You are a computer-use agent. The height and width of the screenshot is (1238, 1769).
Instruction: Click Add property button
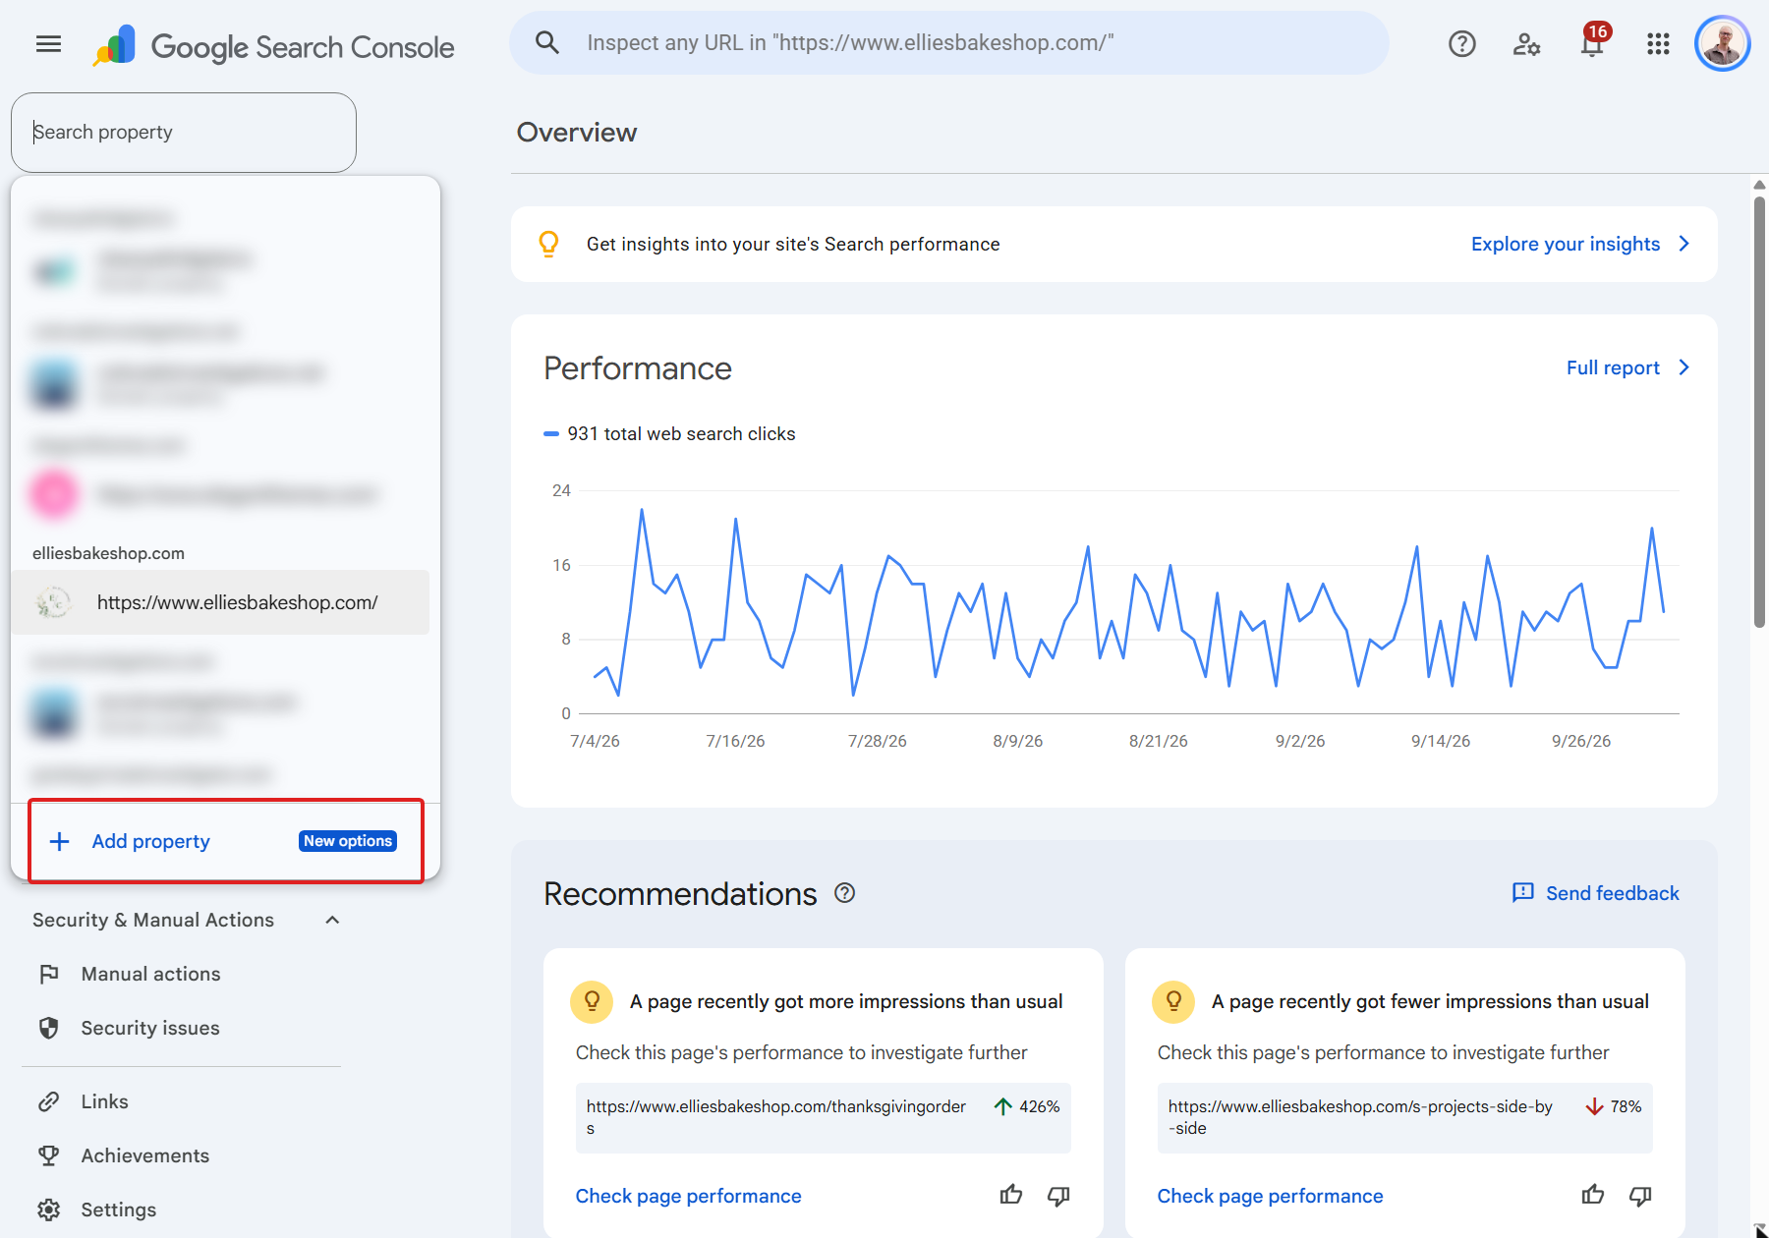pos(226,841)
